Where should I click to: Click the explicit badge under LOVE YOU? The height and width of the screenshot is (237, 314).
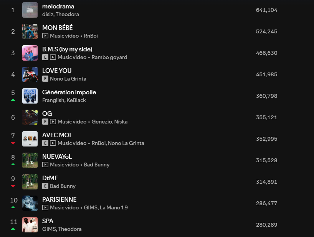pyautogui.click(x=45, y=79)
